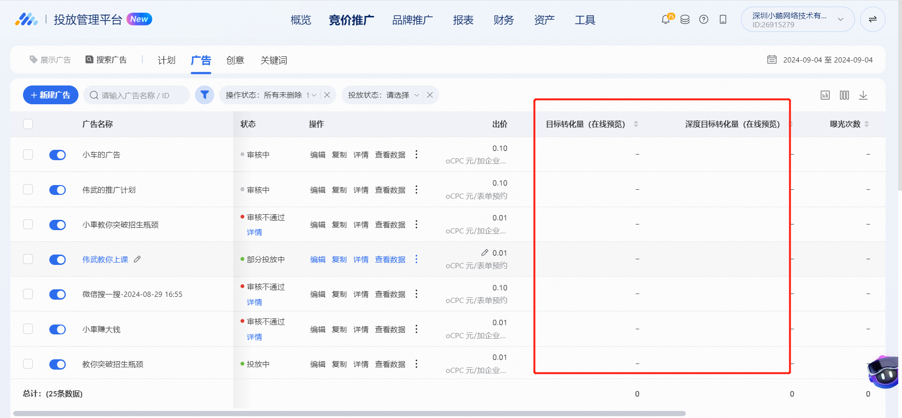
Task: Open 资产 in top navigation
Action: 544,20
